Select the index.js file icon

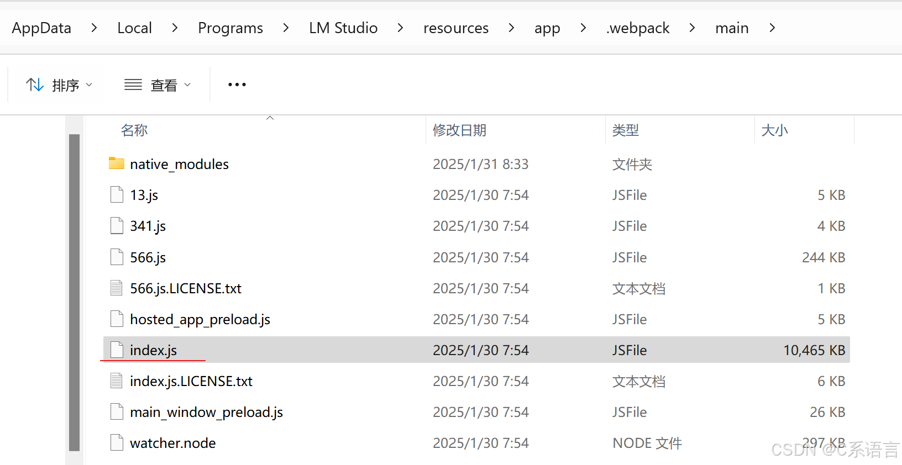pos(117,350)
